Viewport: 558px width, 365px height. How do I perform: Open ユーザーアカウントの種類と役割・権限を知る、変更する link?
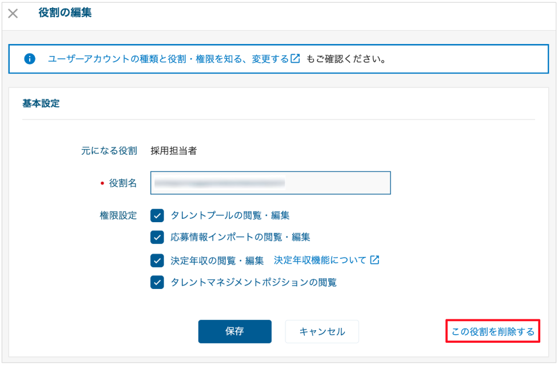pyautogui.click(x=168, y=59)
